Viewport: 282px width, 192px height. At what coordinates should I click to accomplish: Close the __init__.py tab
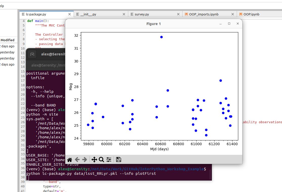pos(124,14)
